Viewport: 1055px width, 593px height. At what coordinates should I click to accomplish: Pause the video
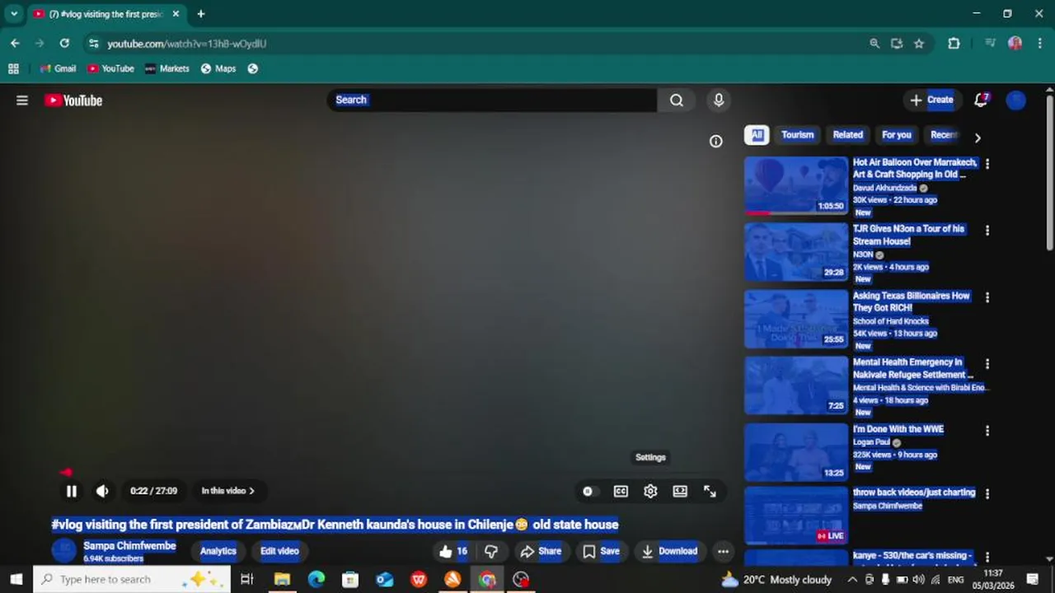coord(72,491)
